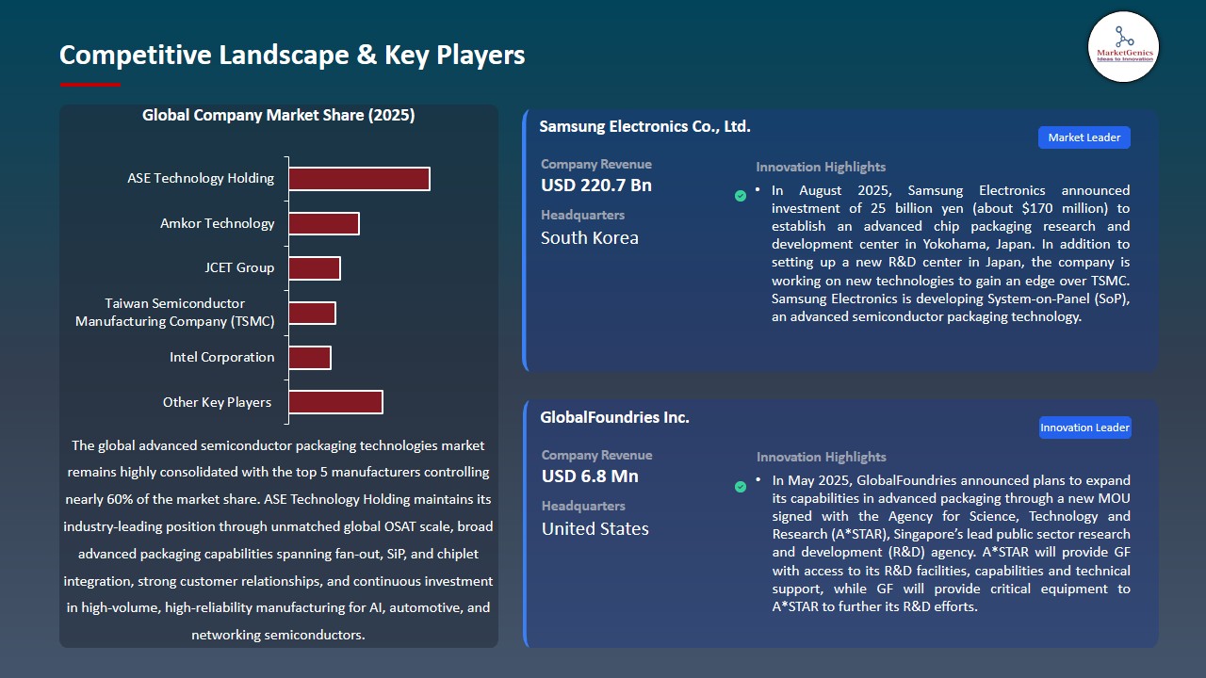The height and width of the screenshot is (678, 1206).
Task: Select the 'Market Leader' badge
Action: pos(1084,137)
